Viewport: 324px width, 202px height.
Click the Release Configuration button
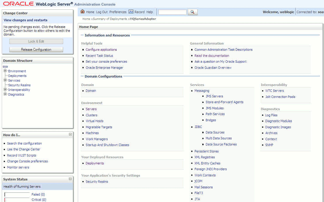(36, 50)
